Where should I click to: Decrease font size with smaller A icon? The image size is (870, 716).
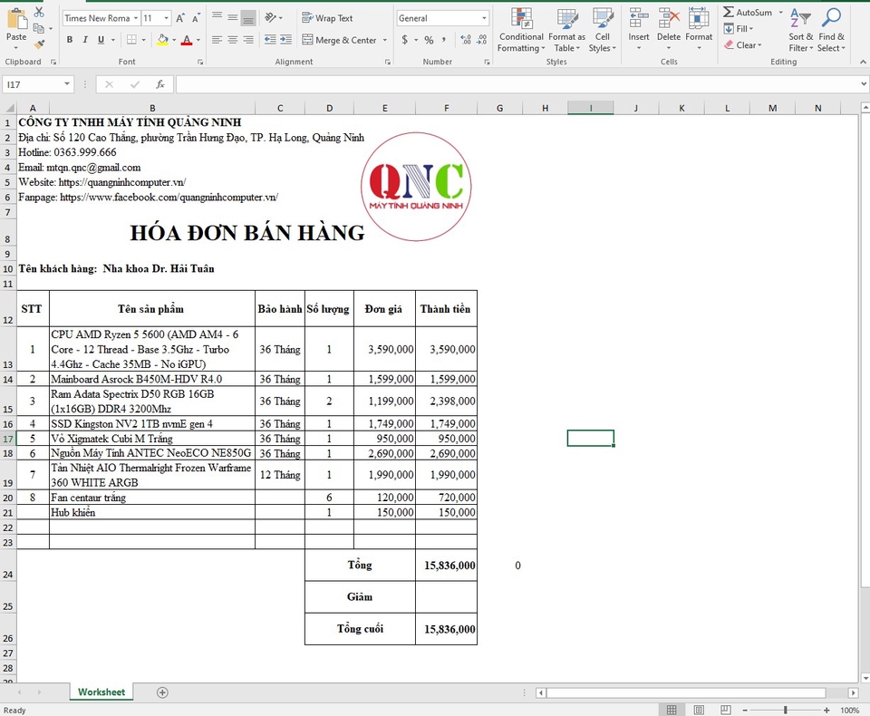(196, 18)
